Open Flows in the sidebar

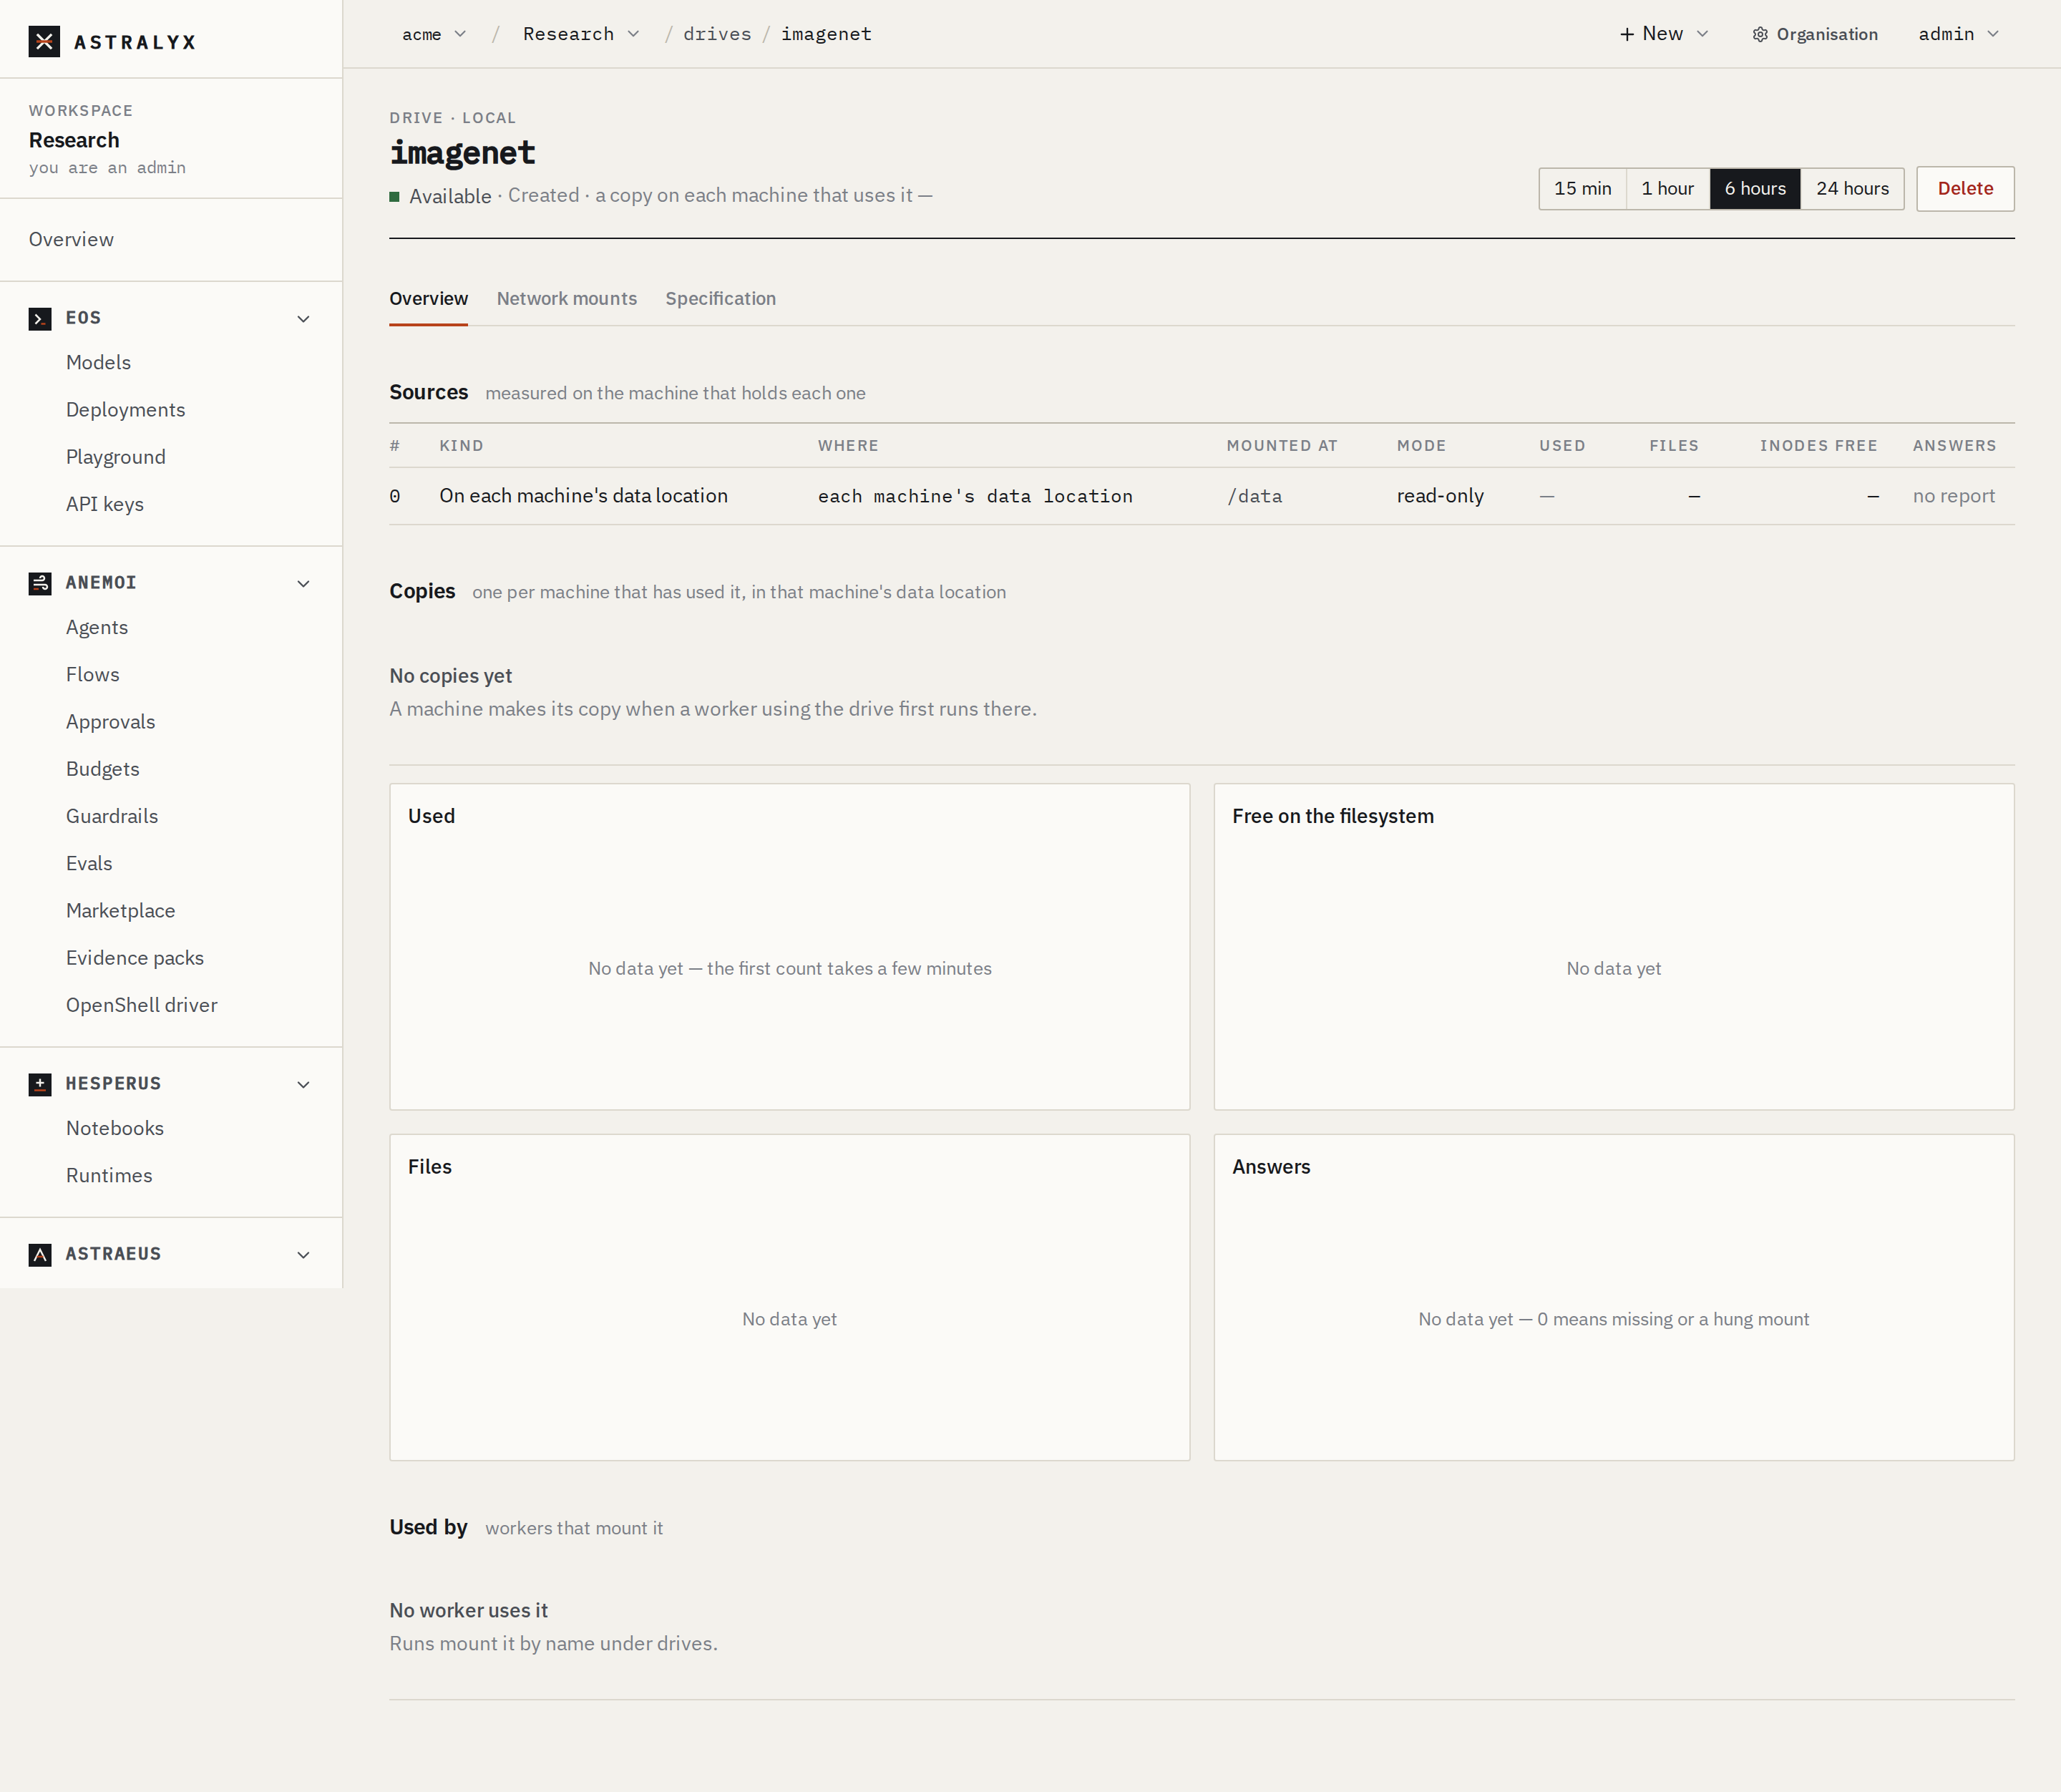pyautogui.click(x=93, y=675)
